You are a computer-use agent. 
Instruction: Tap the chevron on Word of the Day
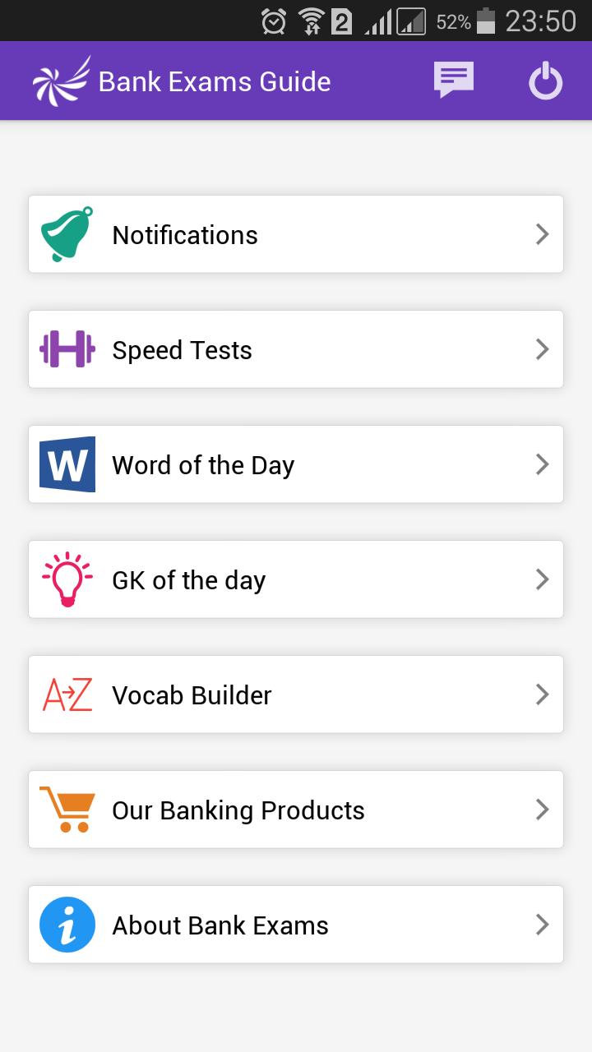coord(542,464)
